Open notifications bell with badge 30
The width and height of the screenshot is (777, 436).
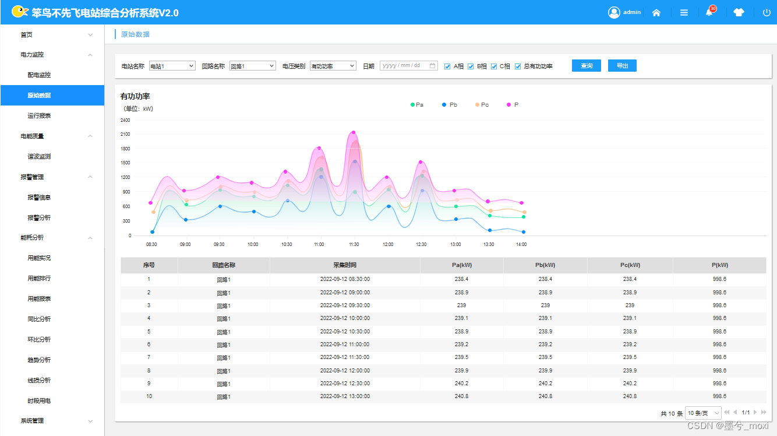tap(709, 12)
